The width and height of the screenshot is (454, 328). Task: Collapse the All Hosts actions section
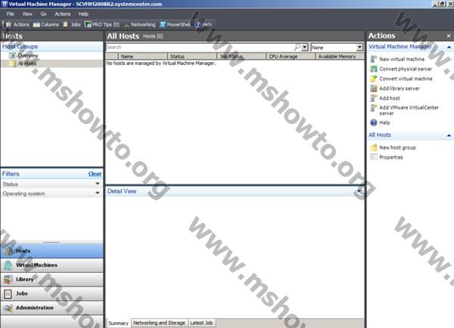[x=449, y=135]
